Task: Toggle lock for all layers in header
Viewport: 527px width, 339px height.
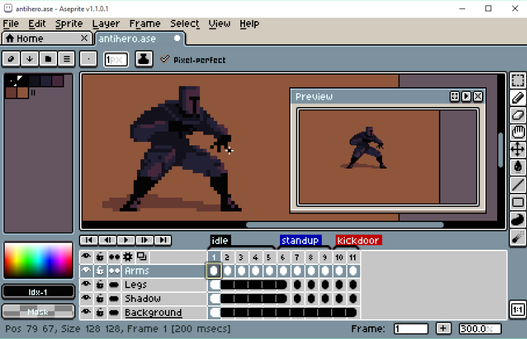Action: pos(100,257)
